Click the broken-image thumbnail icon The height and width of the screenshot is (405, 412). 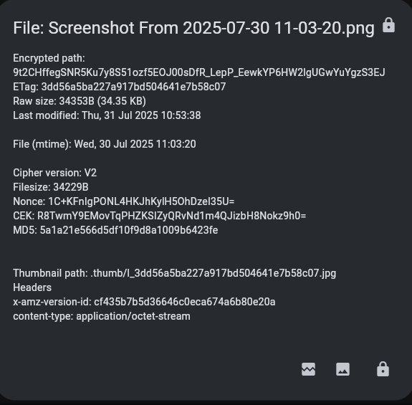click(309, 369)
